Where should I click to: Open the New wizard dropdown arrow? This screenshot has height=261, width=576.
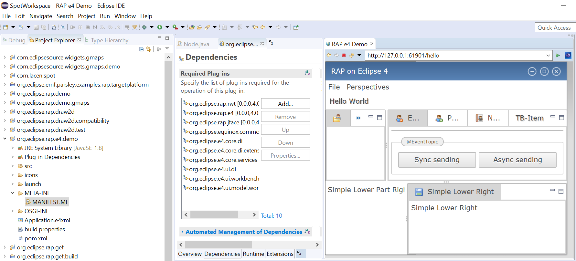[13, 27]
